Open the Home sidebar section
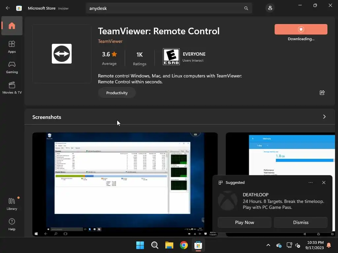This screenshot has width=338, height=253. 12,26
